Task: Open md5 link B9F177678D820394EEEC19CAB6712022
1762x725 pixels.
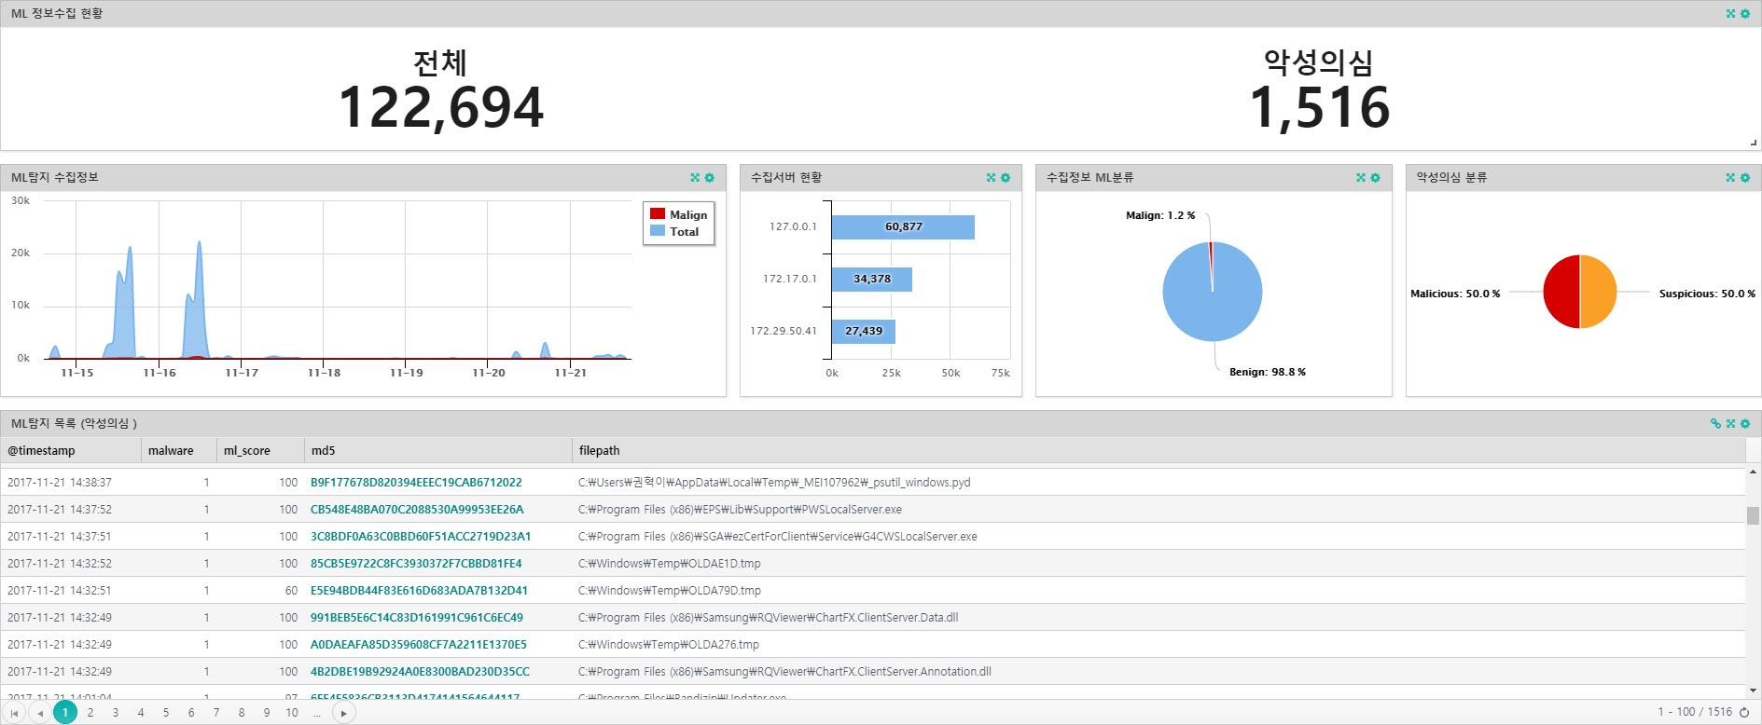Action: pos(416,483)
